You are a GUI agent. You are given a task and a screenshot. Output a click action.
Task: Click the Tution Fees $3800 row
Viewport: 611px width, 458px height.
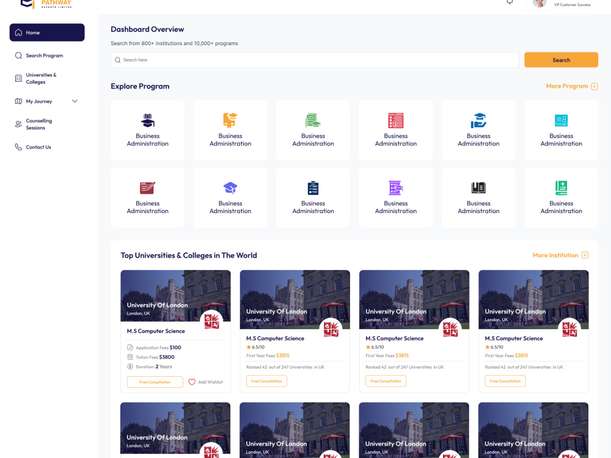(x=151, y=357)
